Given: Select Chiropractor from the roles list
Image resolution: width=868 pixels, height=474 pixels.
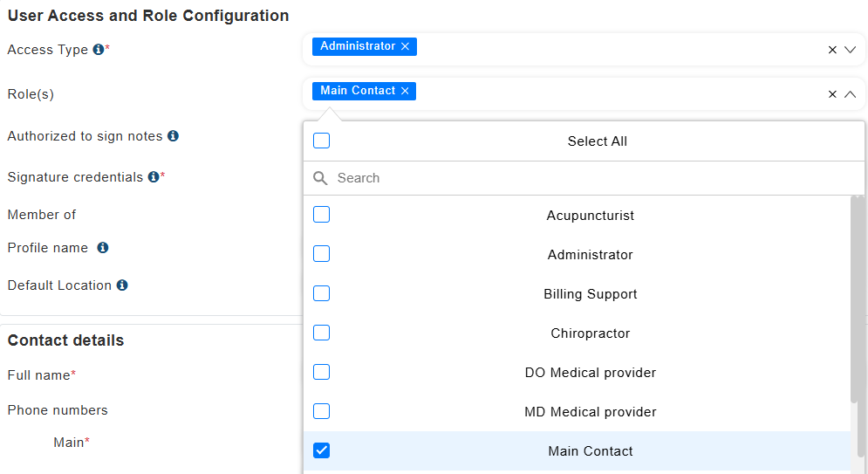Looking at the screenshot, I should coord(590,333).
